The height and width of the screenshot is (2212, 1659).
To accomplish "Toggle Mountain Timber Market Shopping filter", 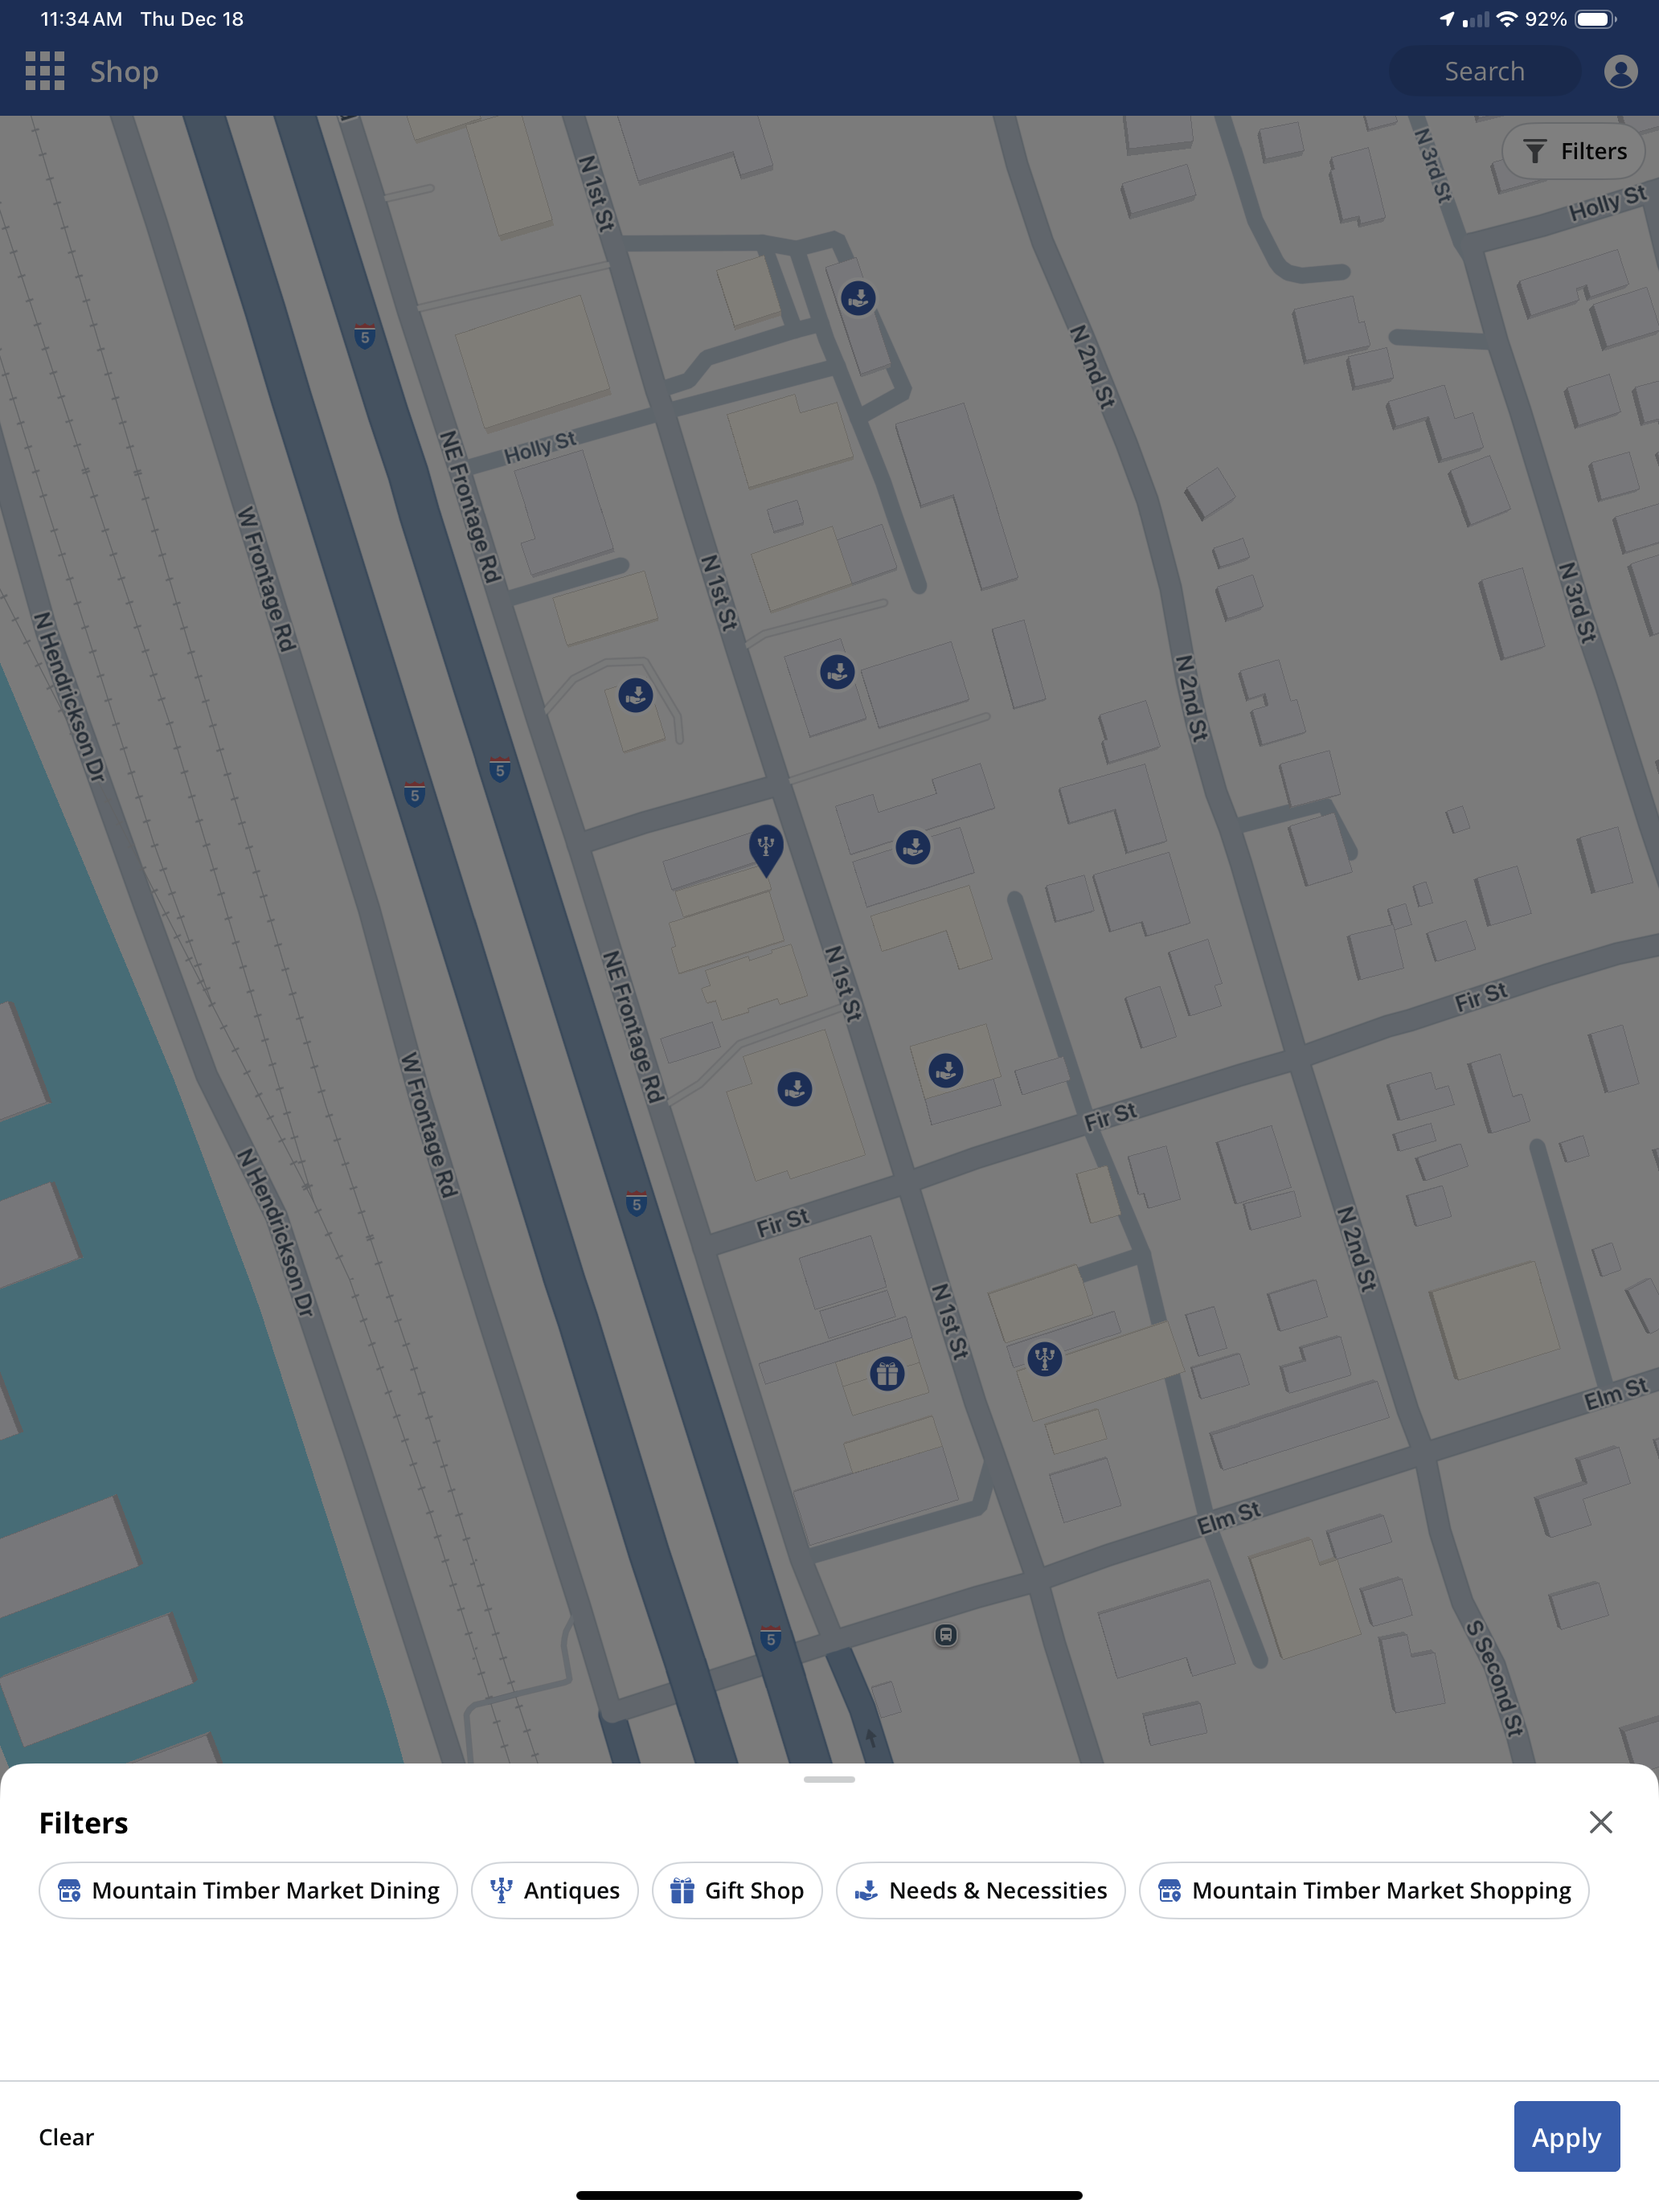I will (1364, 1890).
